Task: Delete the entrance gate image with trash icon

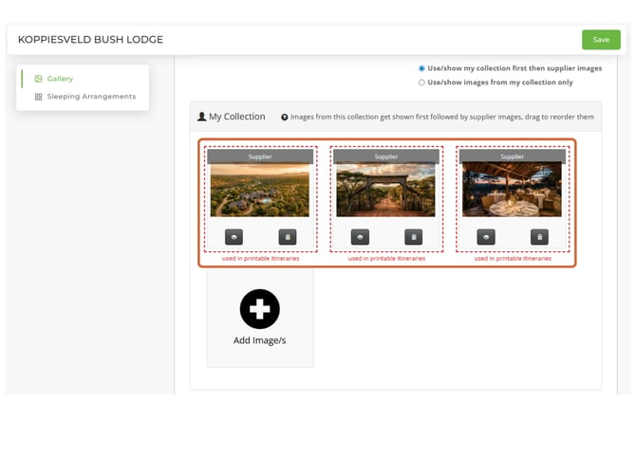Action: (x=413, y=237)
